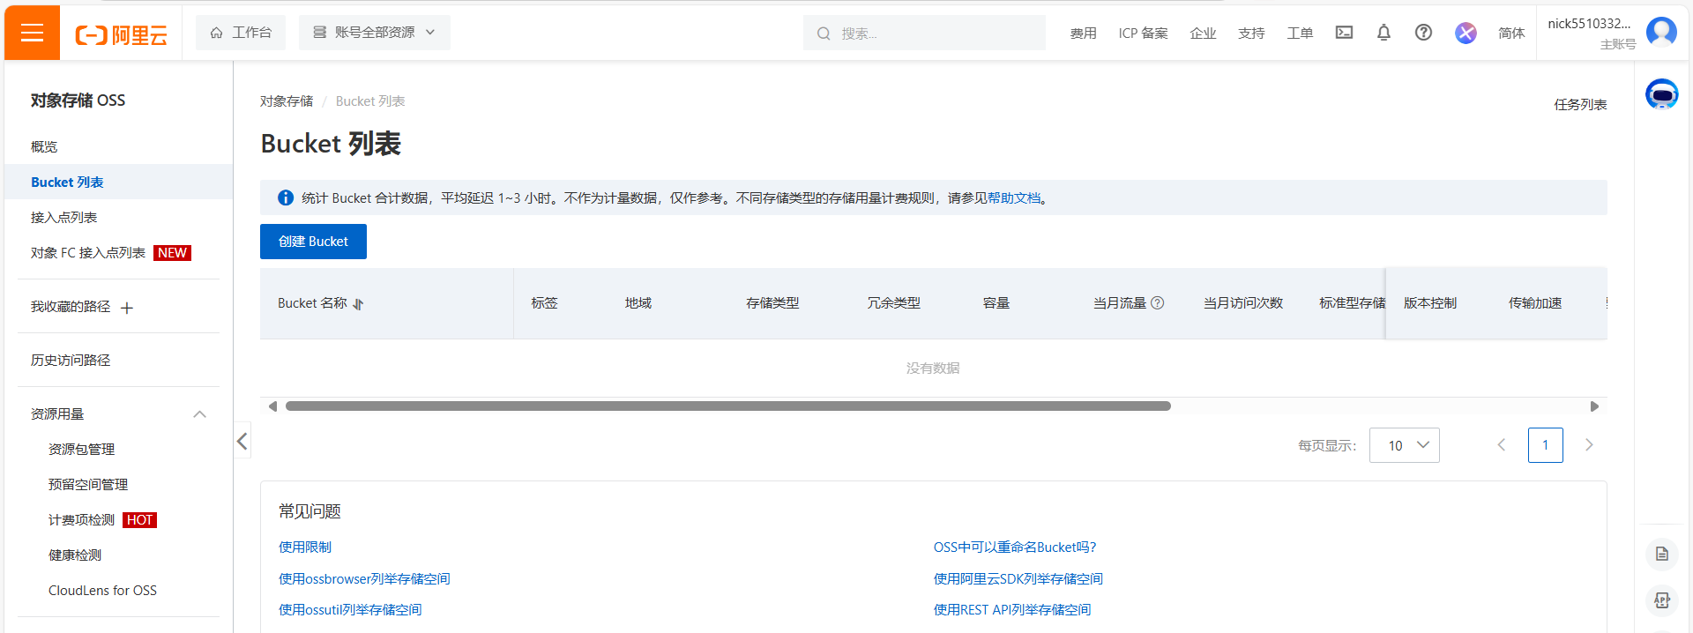Open the hamburger navigation menu
This screenshot has height=633, width=1693.
coord(32,33)
